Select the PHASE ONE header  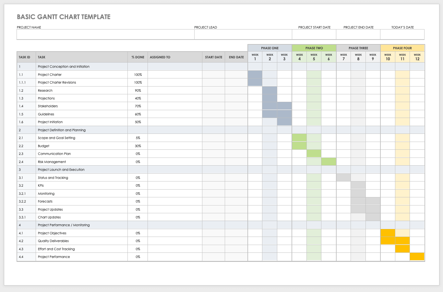[x=269, y=48]
